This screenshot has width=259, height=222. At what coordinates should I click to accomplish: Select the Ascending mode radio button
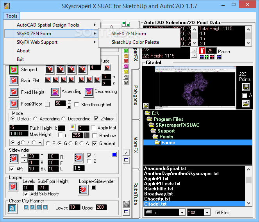[x=35, y=119]
